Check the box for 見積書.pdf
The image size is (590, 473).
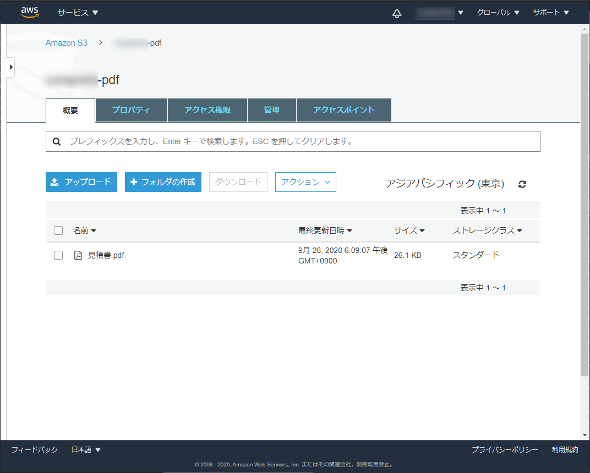[x=58, y=255]
